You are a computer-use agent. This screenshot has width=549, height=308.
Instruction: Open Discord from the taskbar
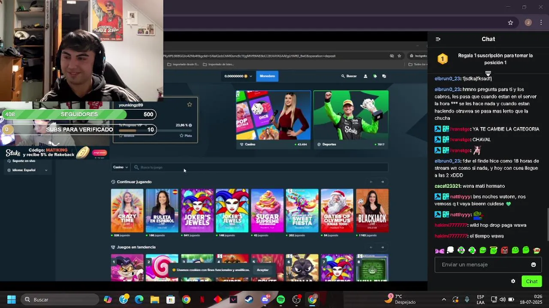click(x=265, y=299)
